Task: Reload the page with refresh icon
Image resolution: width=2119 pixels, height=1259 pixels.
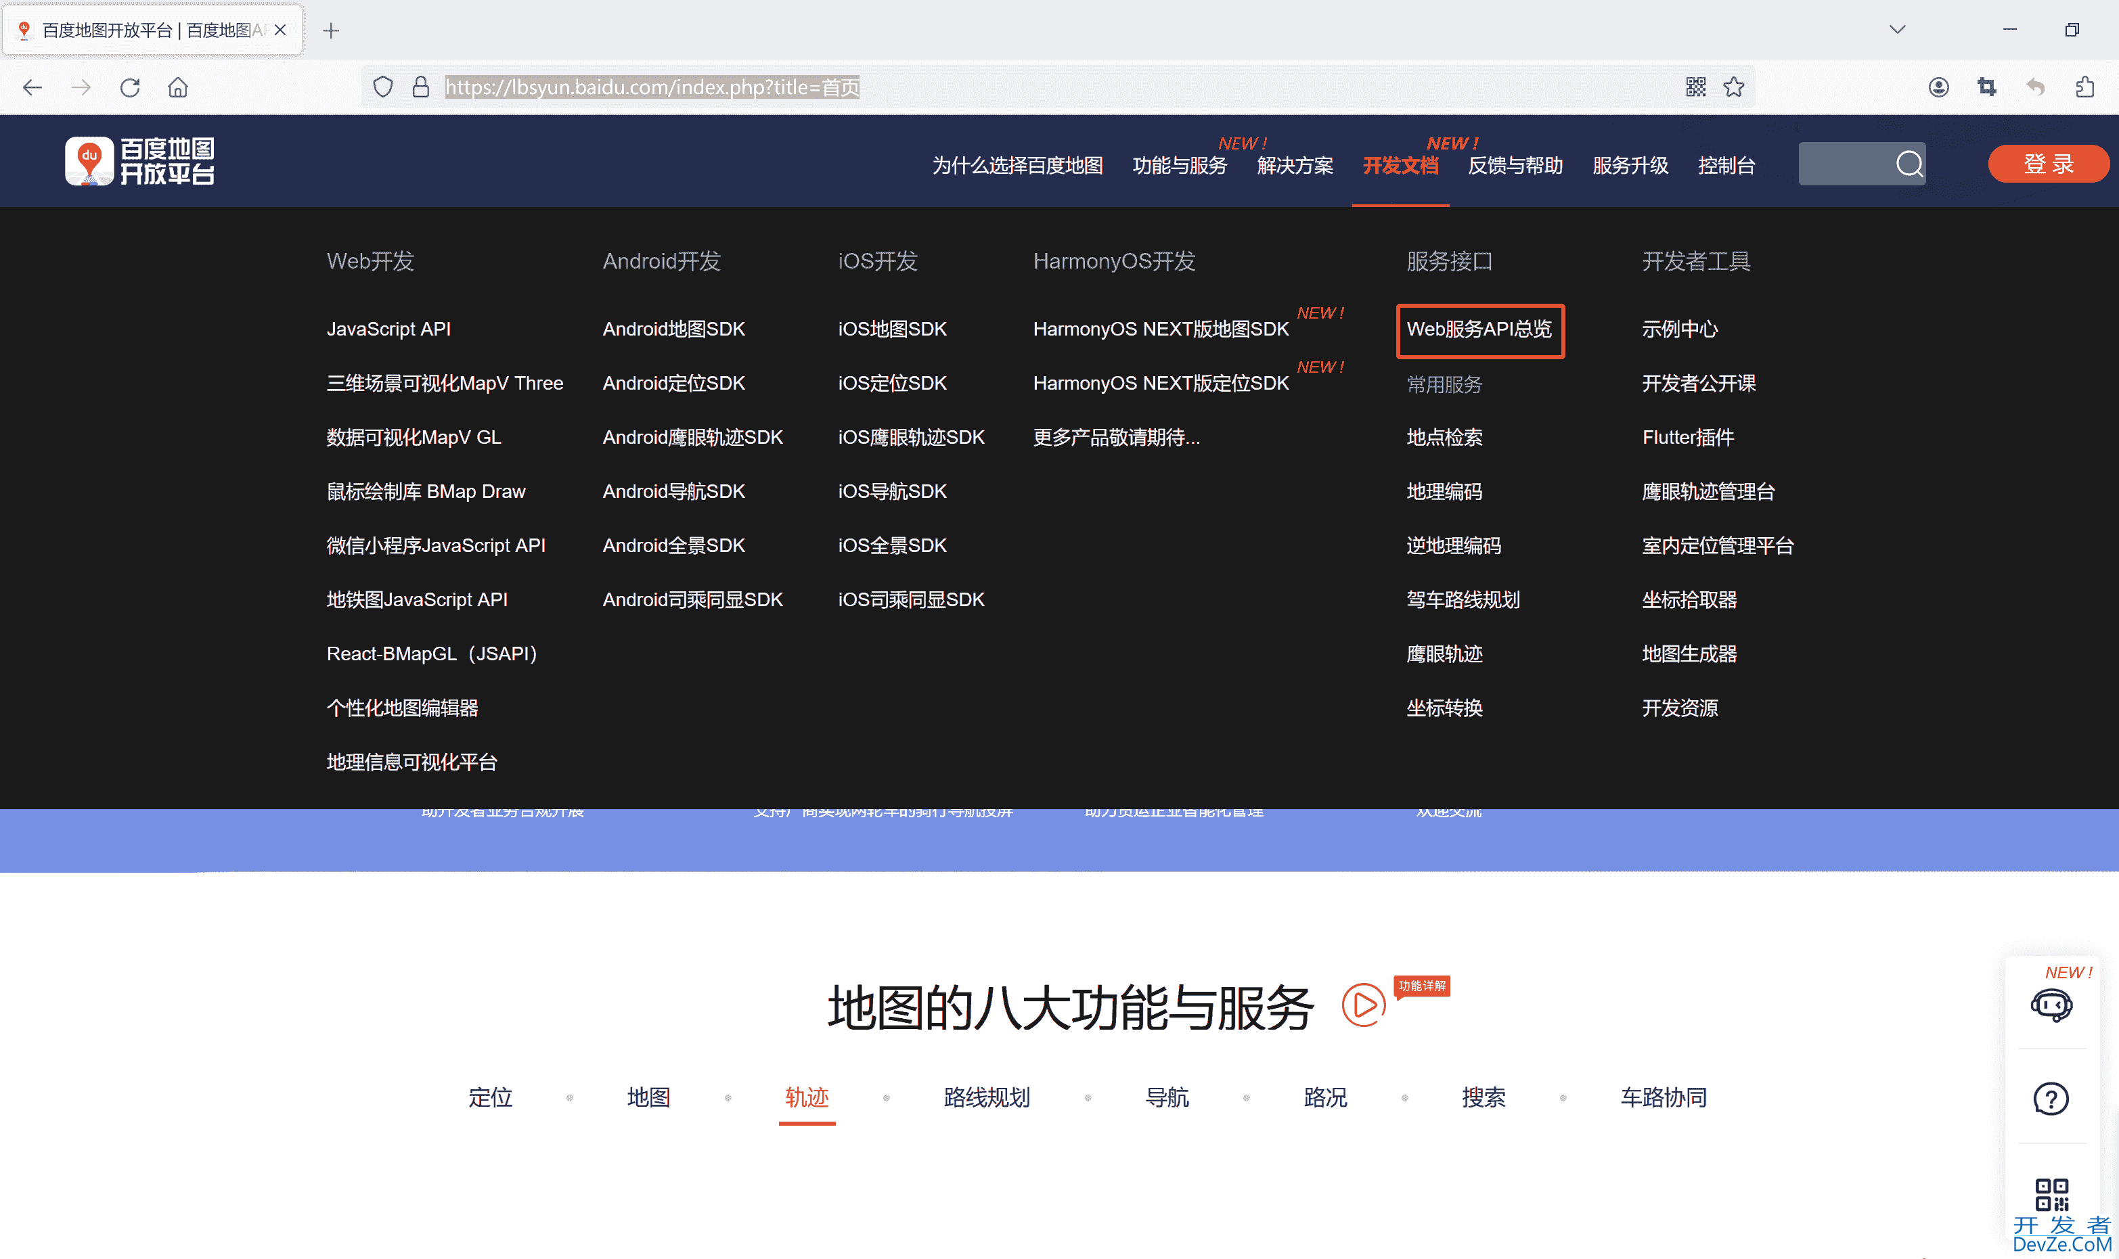Action: (130, 87)
